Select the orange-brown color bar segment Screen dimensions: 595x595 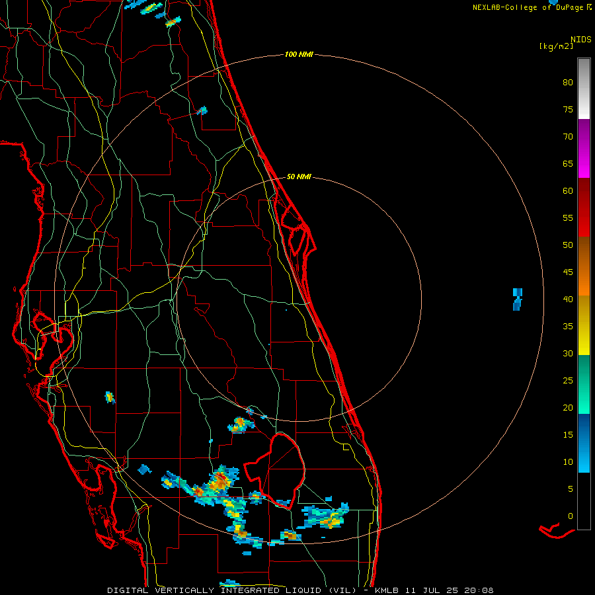click(x=584, y=266)
